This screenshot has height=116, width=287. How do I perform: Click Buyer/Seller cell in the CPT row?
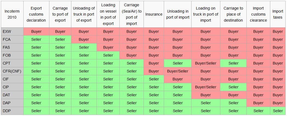pyautogui.click(x=206, y=63)
